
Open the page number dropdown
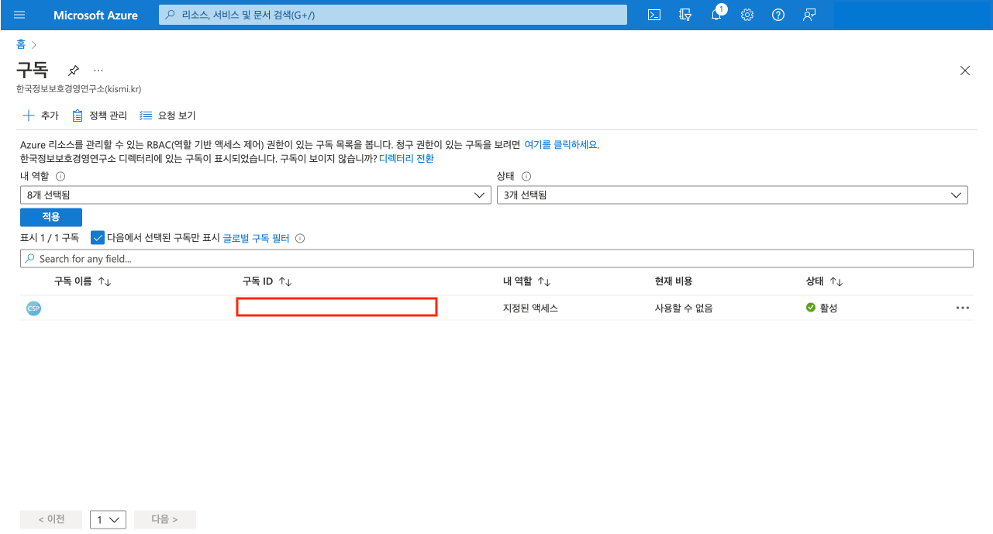pos(108,519)
